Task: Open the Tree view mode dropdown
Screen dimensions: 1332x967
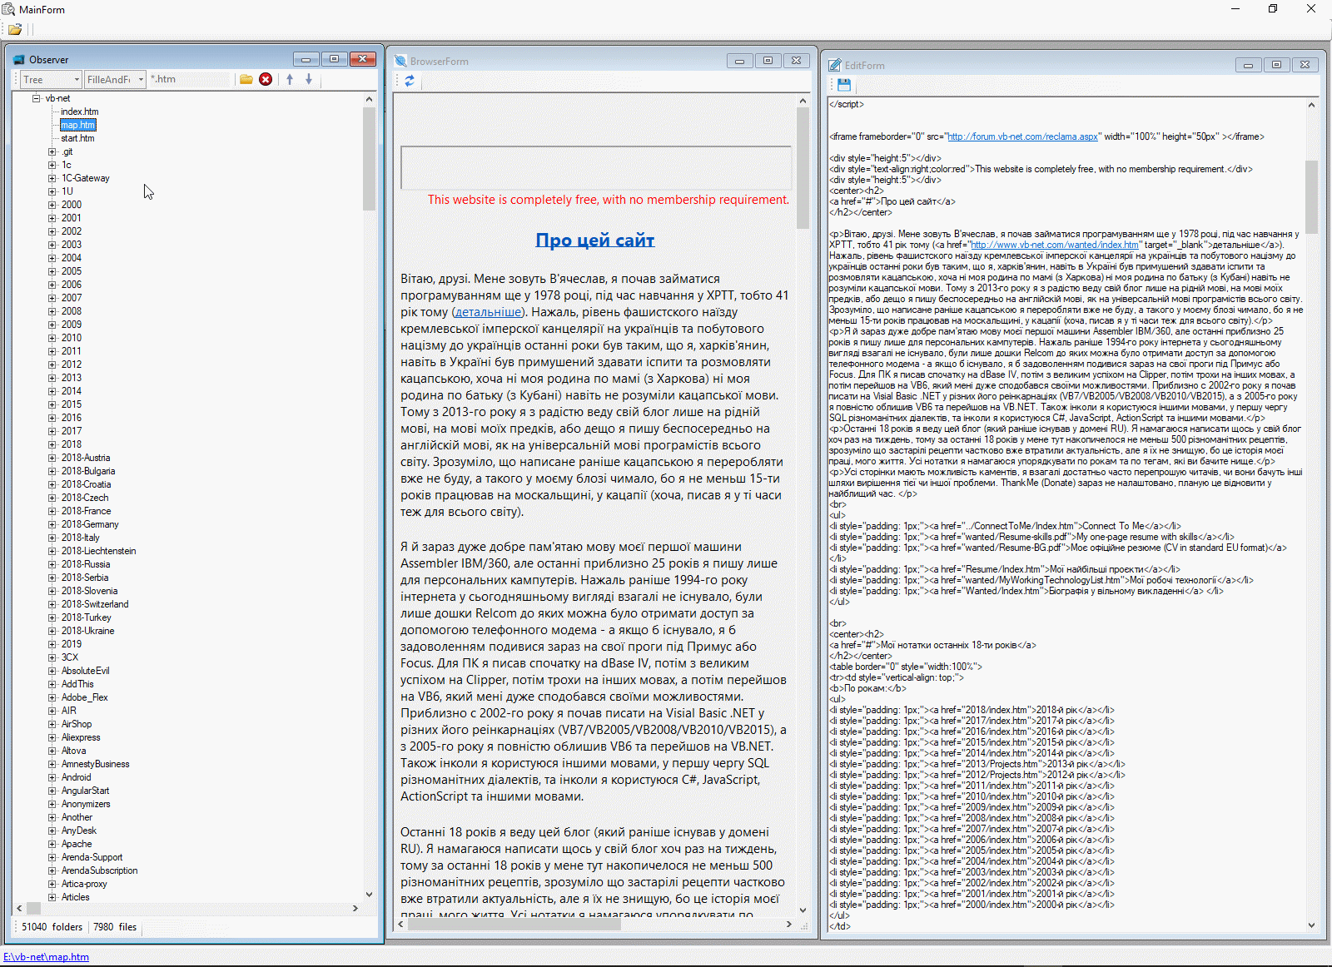Action: [x=77, y=80]
